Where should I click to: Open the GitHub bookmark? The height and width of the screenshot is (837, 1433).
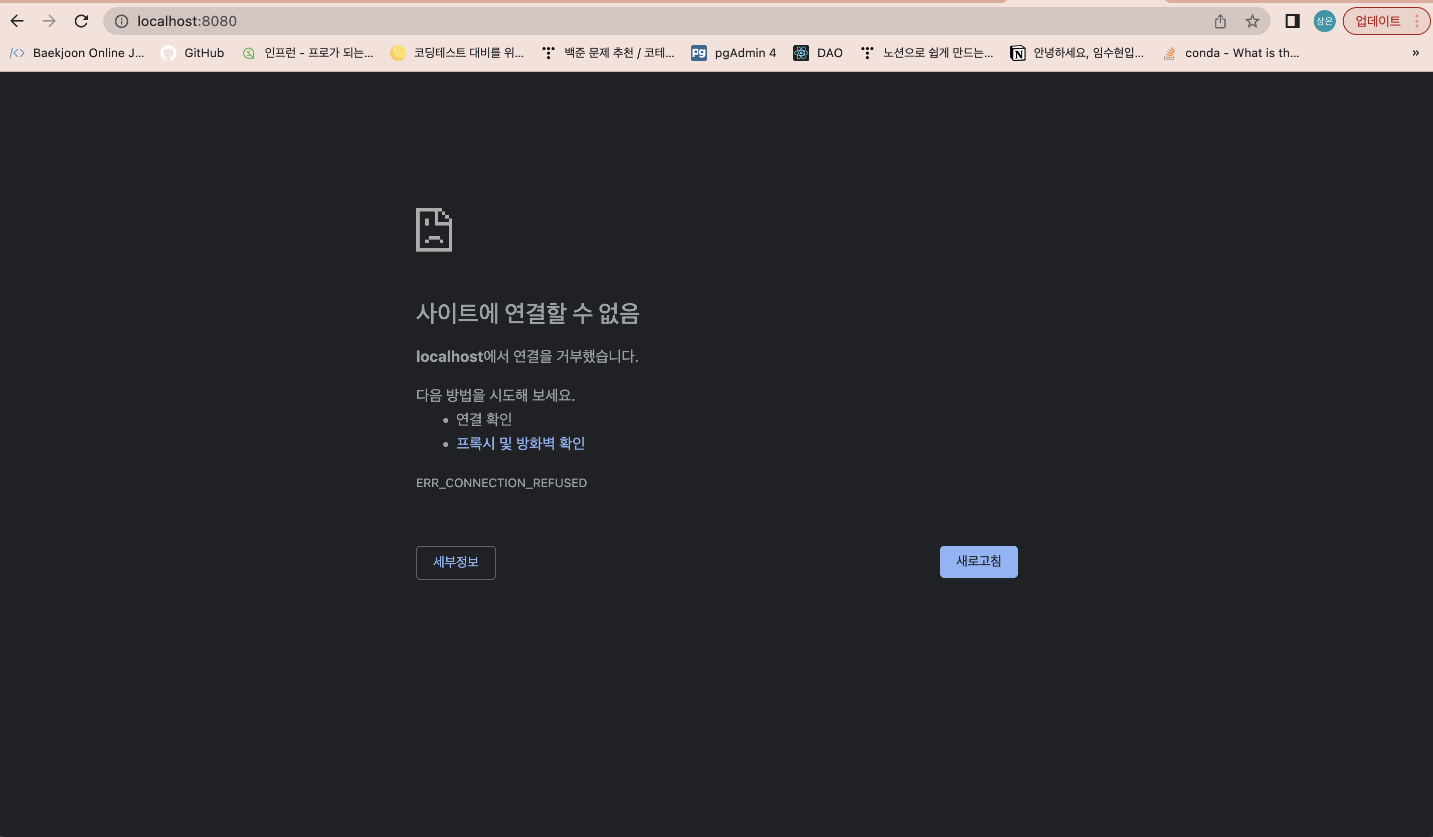pos(193,53)
